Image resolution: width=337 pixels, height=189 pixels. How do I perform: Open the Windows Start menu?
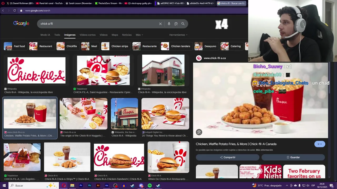click(x=4, y=186)
